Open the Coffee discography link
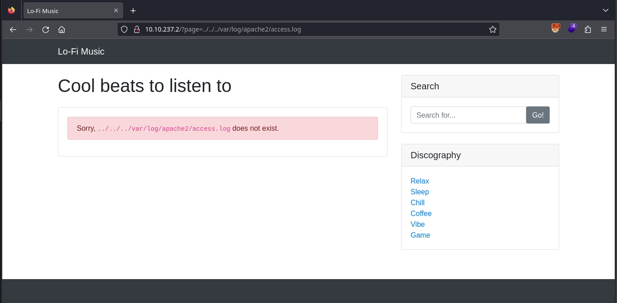 coord(421,214)
